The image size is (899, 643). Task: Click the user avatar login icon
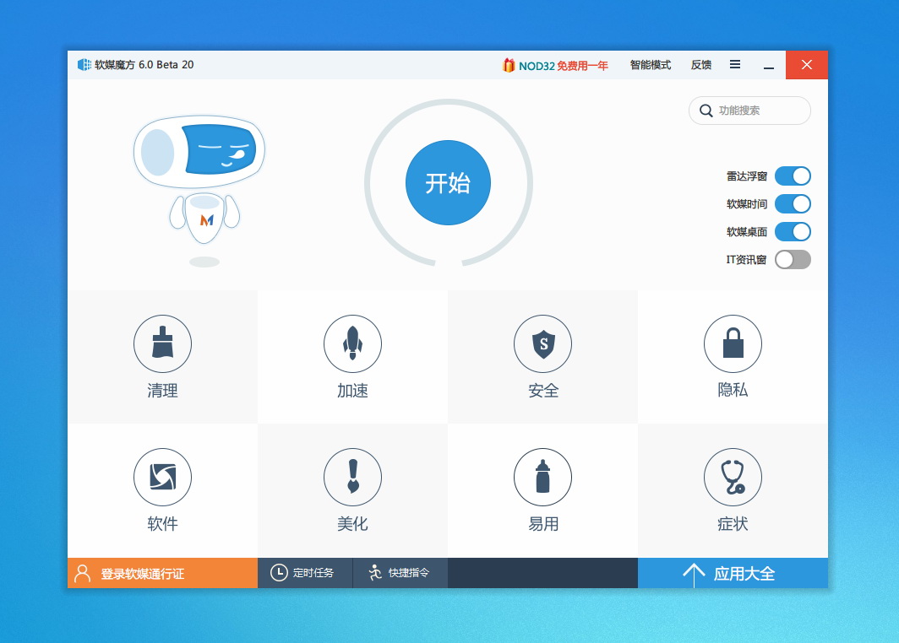83,573
